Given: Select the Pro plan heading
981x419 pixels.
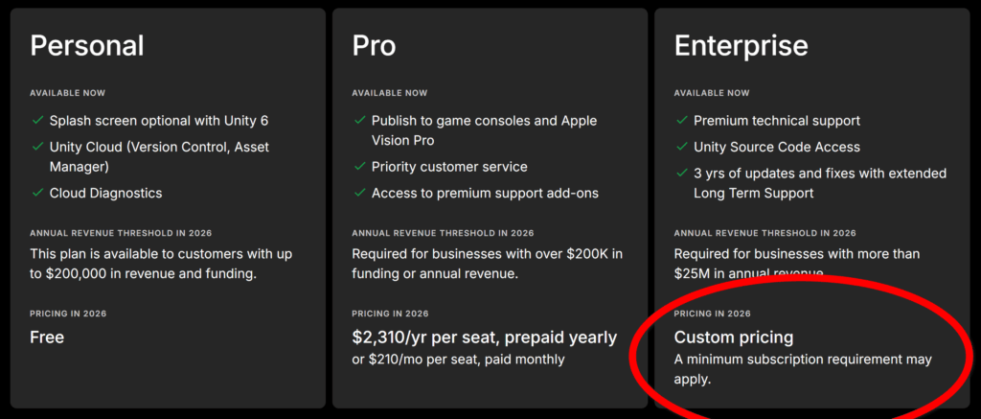Looking at the screenshot, I should coord(375,46).
